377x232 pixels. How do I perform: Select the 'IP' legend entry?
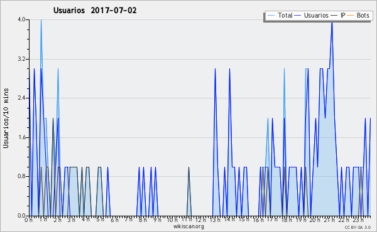[x=342, y=15]
